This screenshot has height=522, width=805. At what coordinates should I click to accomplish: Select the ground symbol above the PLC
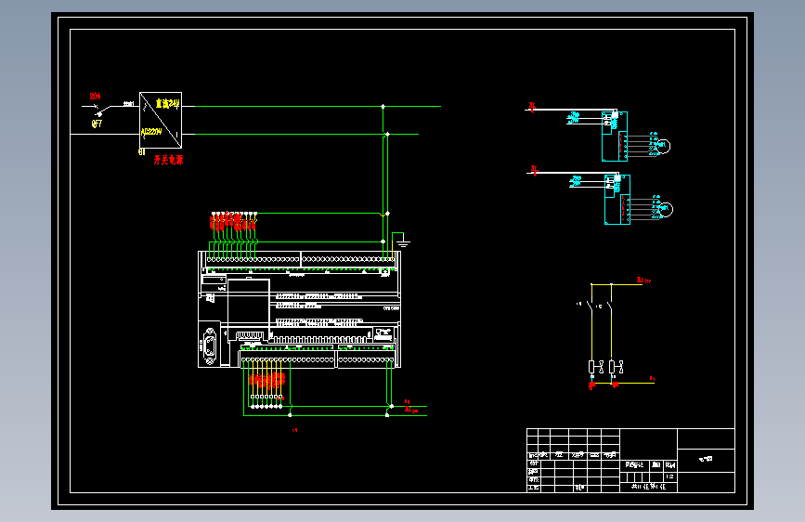(x=403, y=241)
